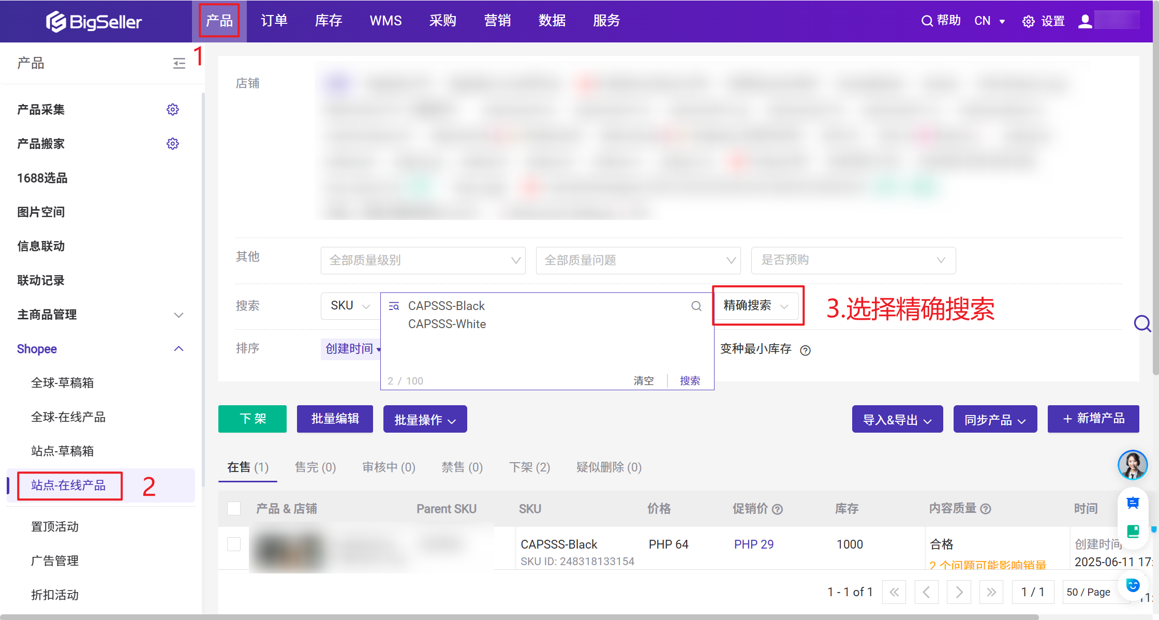Image resolution: width=1159 pixels, height=620 pixels.
Task: Open settings gear next to 产品搬家
Action: coord(172,143)
